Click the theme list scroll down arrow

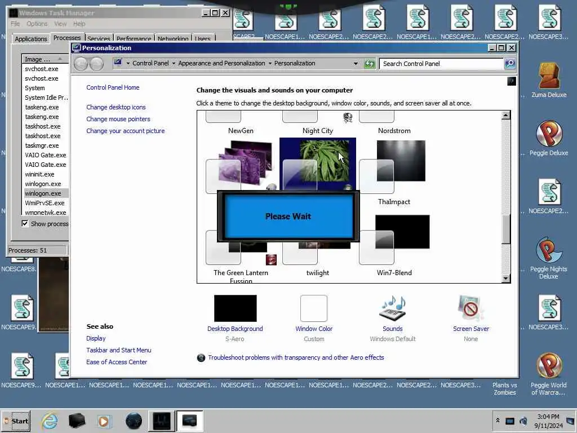pyautogui.click(x=506, y=279)
